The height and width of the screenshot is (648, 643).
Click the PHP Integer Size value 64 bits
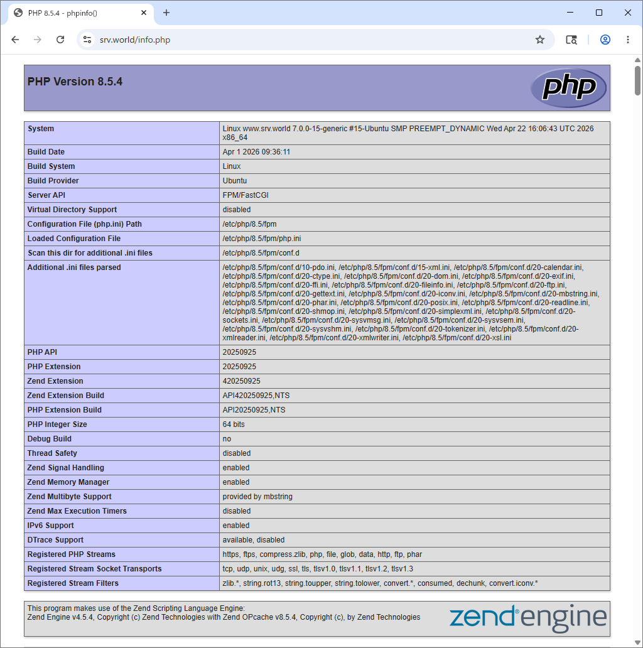[234, 424]
